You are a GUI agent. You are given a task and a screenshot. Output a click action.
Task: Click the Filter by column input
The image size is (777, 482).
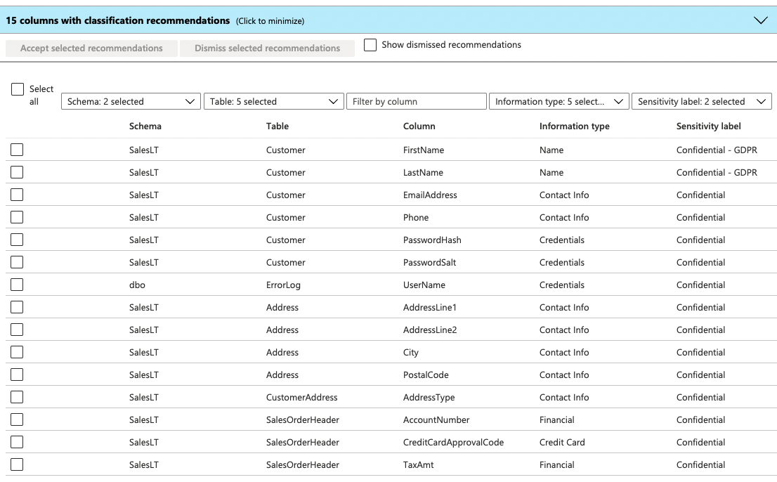pyautogui.click(x=416, y=102)
